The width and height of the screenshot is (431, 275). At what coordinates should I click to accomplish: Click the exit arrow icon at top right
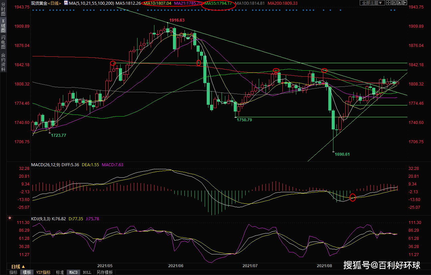pos(405,3)
